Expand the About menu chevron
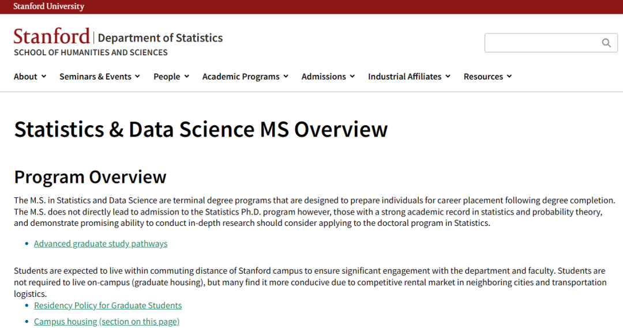The height and width of the screenshot is (328, 623). [x=44, y=77]
